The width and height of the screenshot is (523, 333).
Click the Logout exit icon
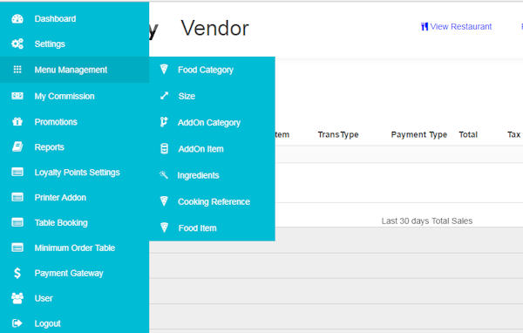tap(17, 323)
